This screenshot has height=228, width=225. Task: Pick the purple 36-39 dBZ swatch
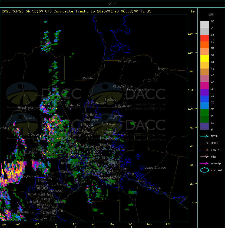pos(204,92)
